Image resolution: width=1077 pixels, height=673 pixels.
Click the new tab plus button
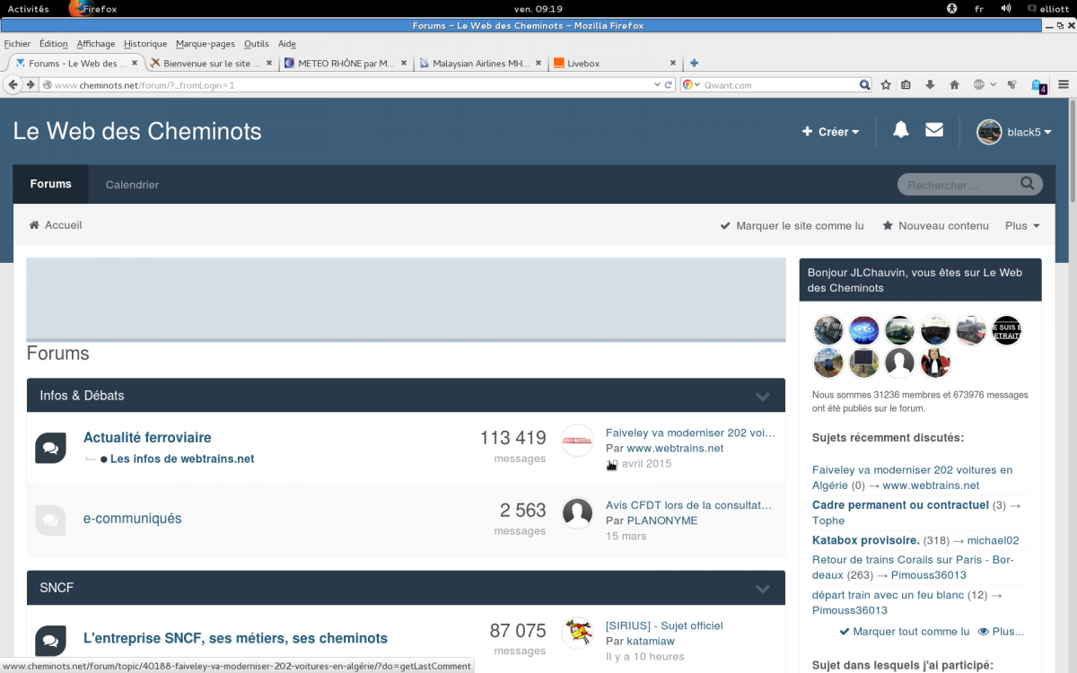694,63
